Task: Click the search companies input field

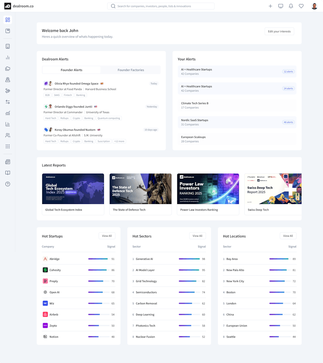Action: (x=161, y=6)
